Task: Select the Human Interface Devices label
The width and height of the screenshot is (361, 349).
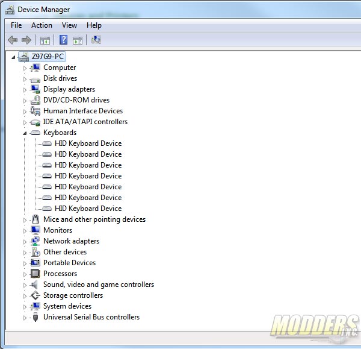Action: tap(83, 111)
